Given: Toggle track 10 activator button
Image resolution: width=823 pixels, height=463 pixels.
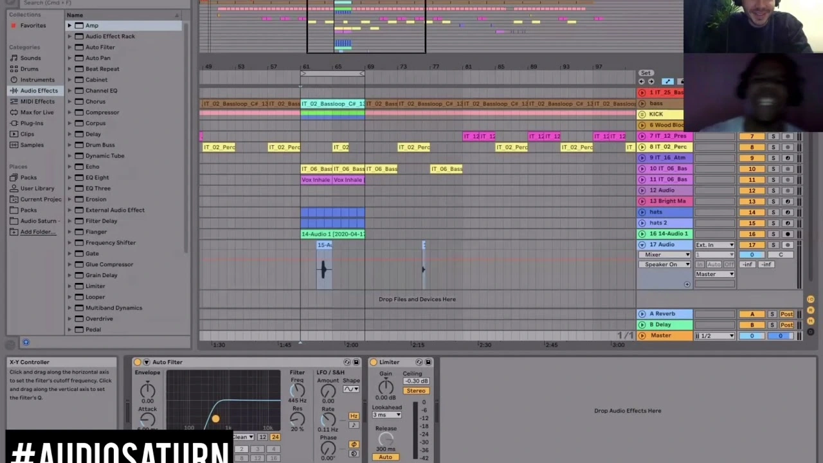Looking at the screenshot, I should point(752,168).
